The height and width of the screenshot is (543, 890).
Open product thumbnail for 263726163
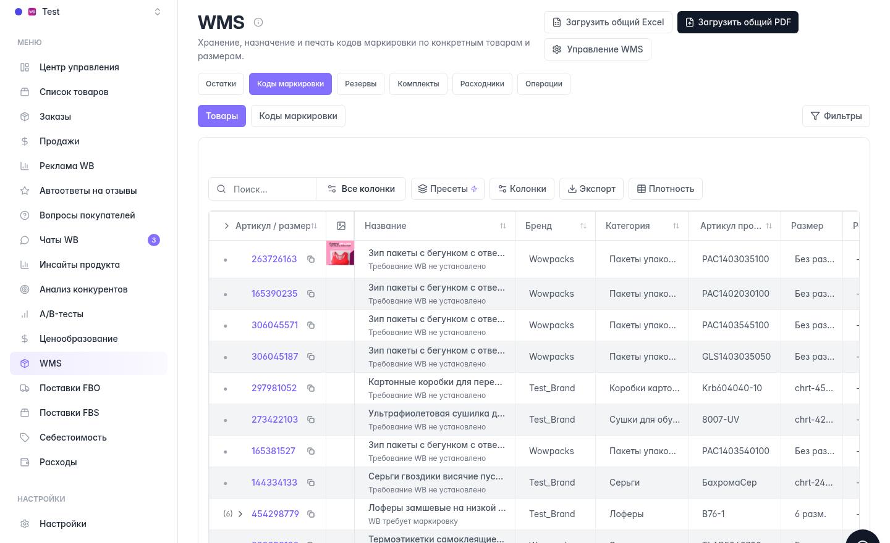(340, 253)
